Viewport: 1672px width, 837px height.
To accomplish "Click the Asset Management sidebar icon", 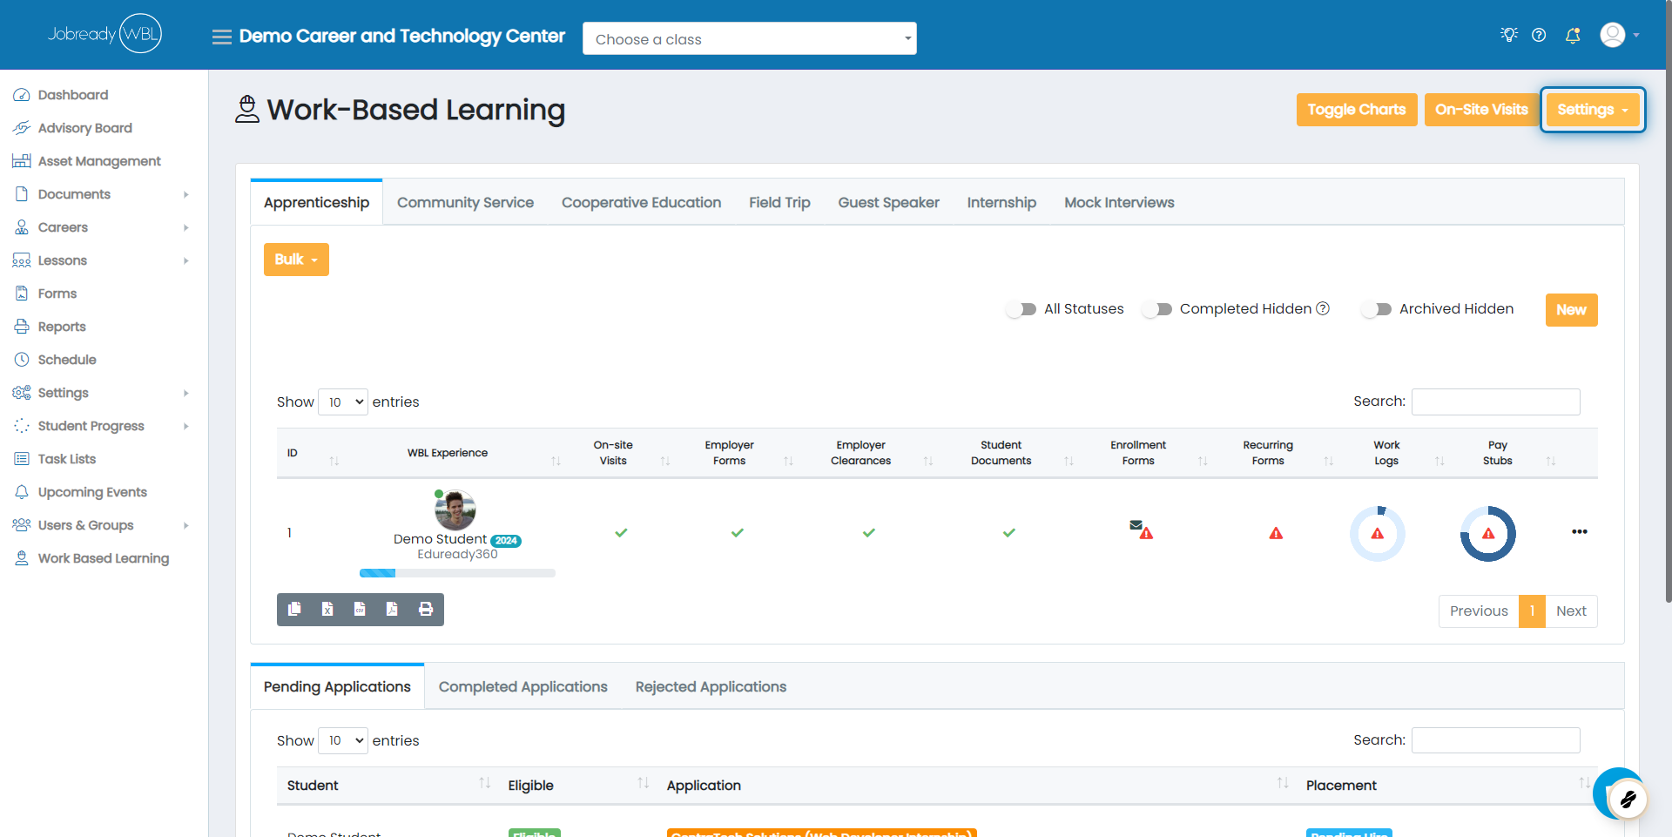I will 22,161.
